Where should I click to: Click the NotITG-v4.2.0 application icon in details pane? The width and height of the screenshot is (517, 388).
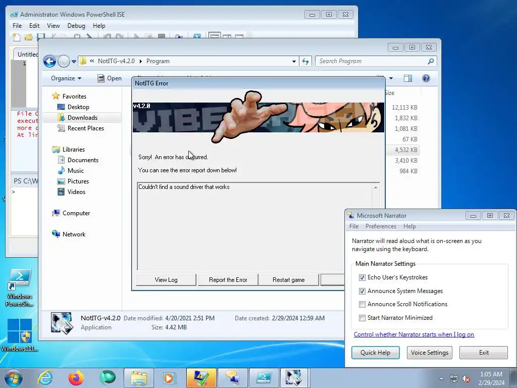click(x=61, y=323)
